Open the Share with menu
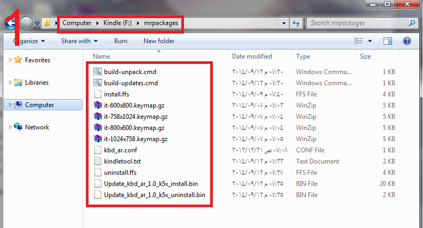 (x=79, y=41)
